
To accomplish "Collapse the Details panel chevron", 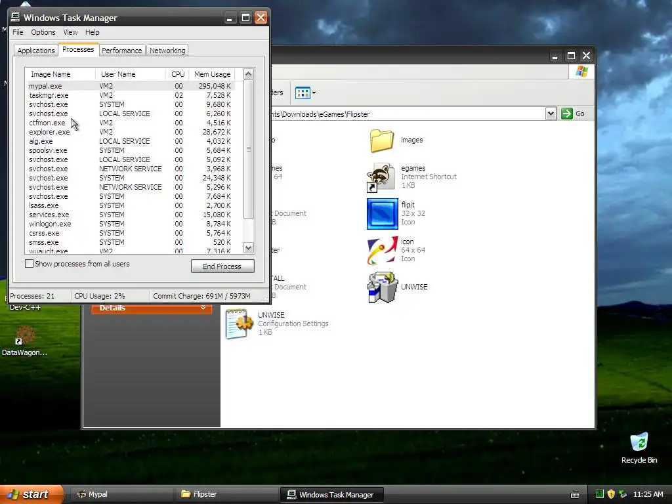I will coord(203,308).
